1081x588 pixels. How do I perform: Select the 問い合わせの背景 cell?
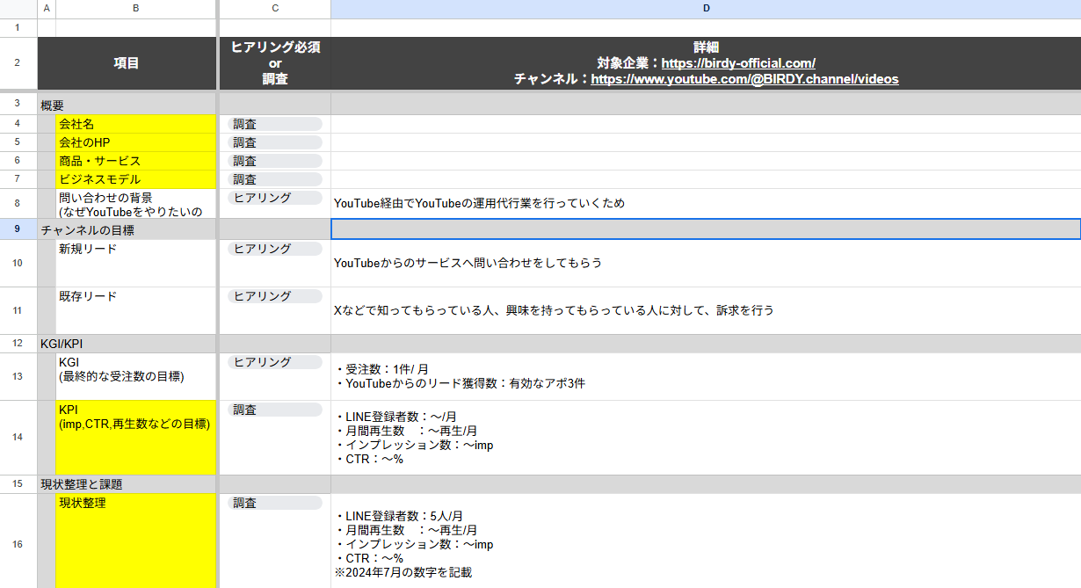[x=135, y=204]
